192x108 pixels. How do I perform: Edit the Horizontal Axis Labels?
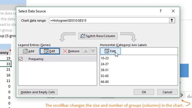pyautogui.click(x=110, y=51)
